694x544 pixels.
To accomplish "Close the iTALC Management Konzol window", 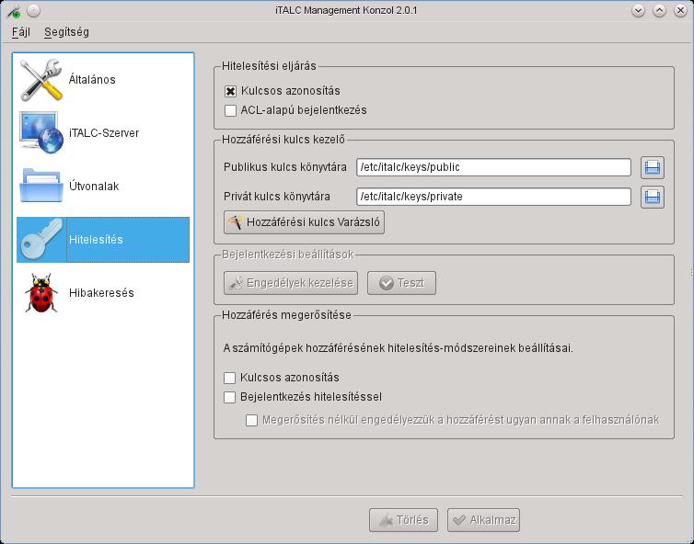I will click(x=681, y=11).
